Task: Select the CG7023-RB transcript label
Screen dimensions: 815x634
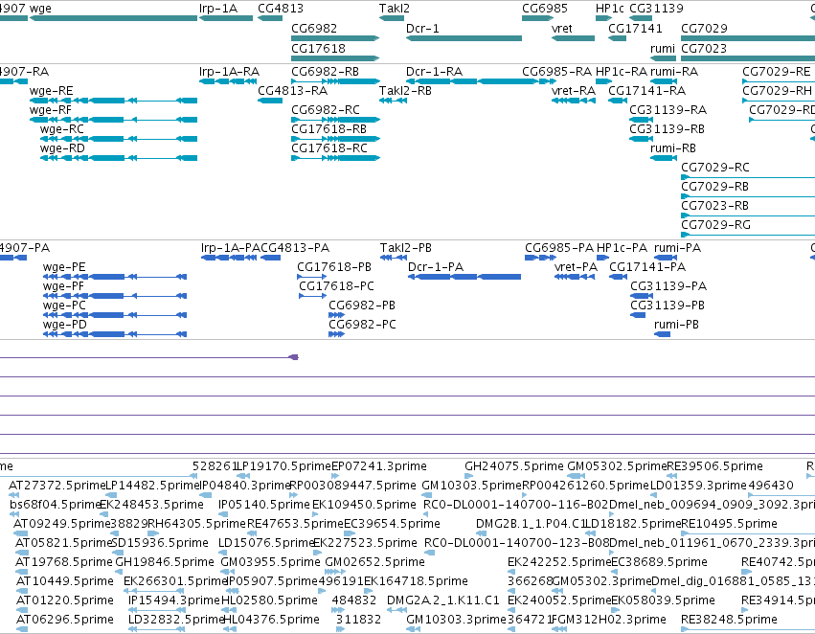Action: coord(714,206)
